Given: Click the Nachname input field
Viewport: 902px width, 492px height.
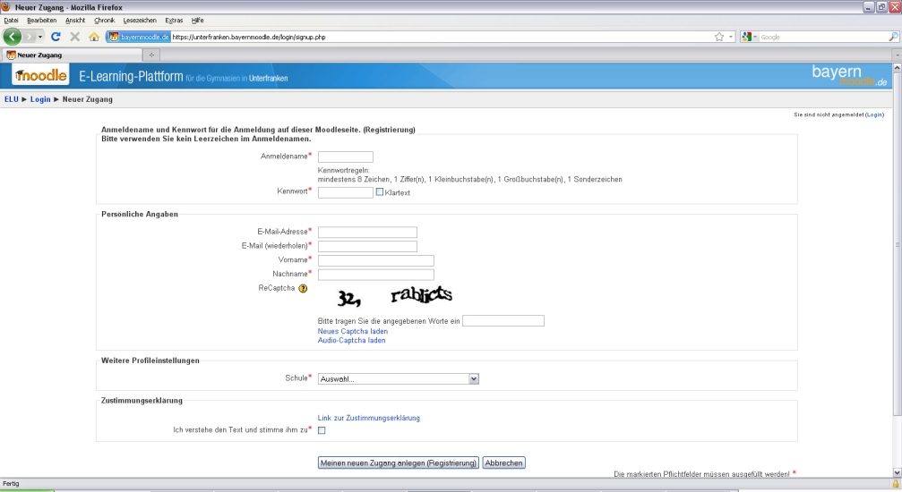Looking at the screenshot, I should pyautogui.click(x=376, y=274).
